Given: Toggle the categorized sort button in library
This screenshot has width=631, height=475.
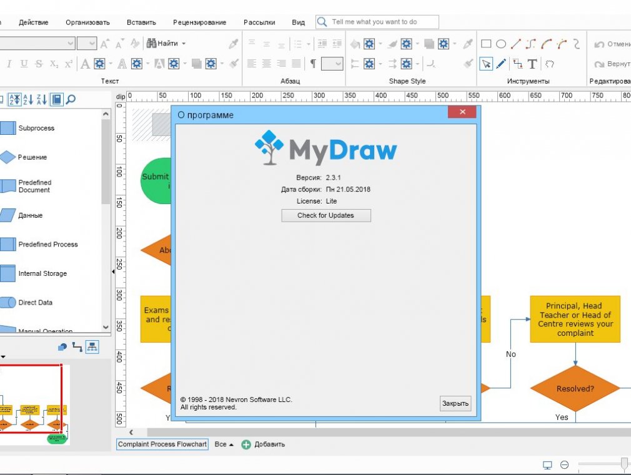Looking at the screenshot, I should coord(15,99).
